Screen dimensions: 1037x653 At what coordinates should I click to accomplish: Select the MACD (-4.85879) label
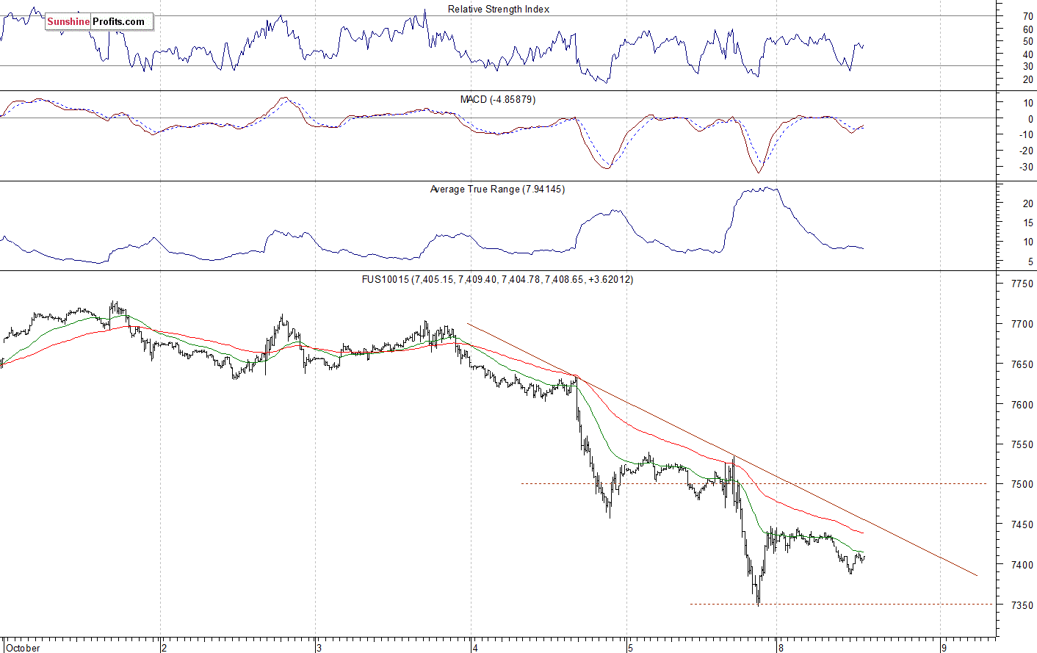498,99
